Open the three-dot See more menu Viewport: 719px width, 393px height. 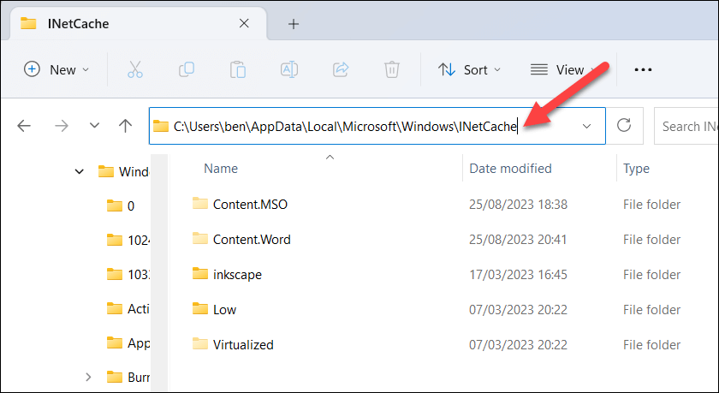point(643,69)
